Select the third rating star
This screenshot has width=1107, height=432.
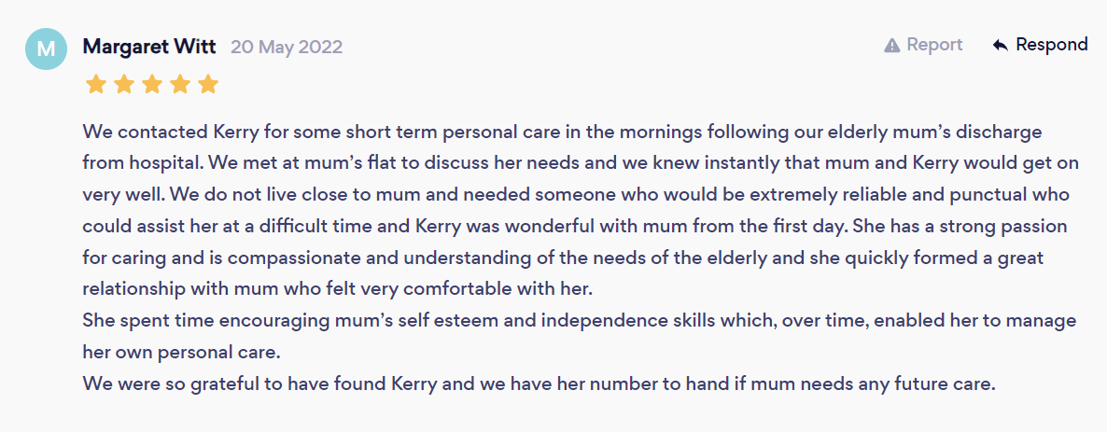pos(152,85)
